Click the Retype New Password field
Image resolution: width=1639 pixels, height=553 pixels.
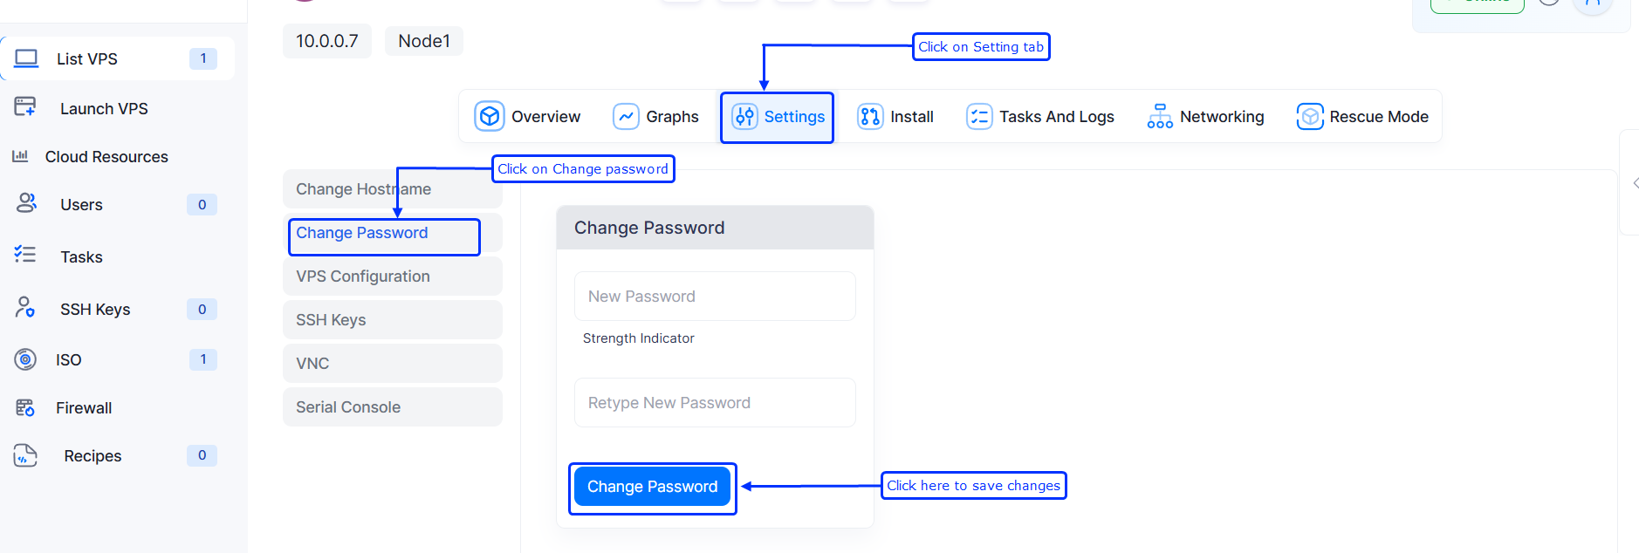pyautogui.click(x=715, y=403)
